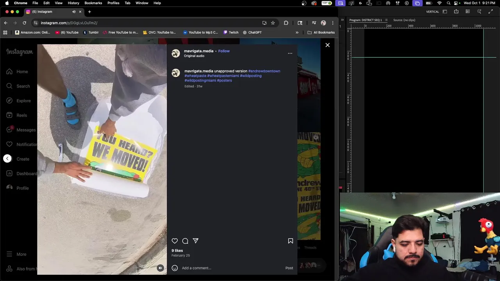500x281 pixels.
Task: Open Chrome extensions puzzle icon
Action: pos(286,23)
